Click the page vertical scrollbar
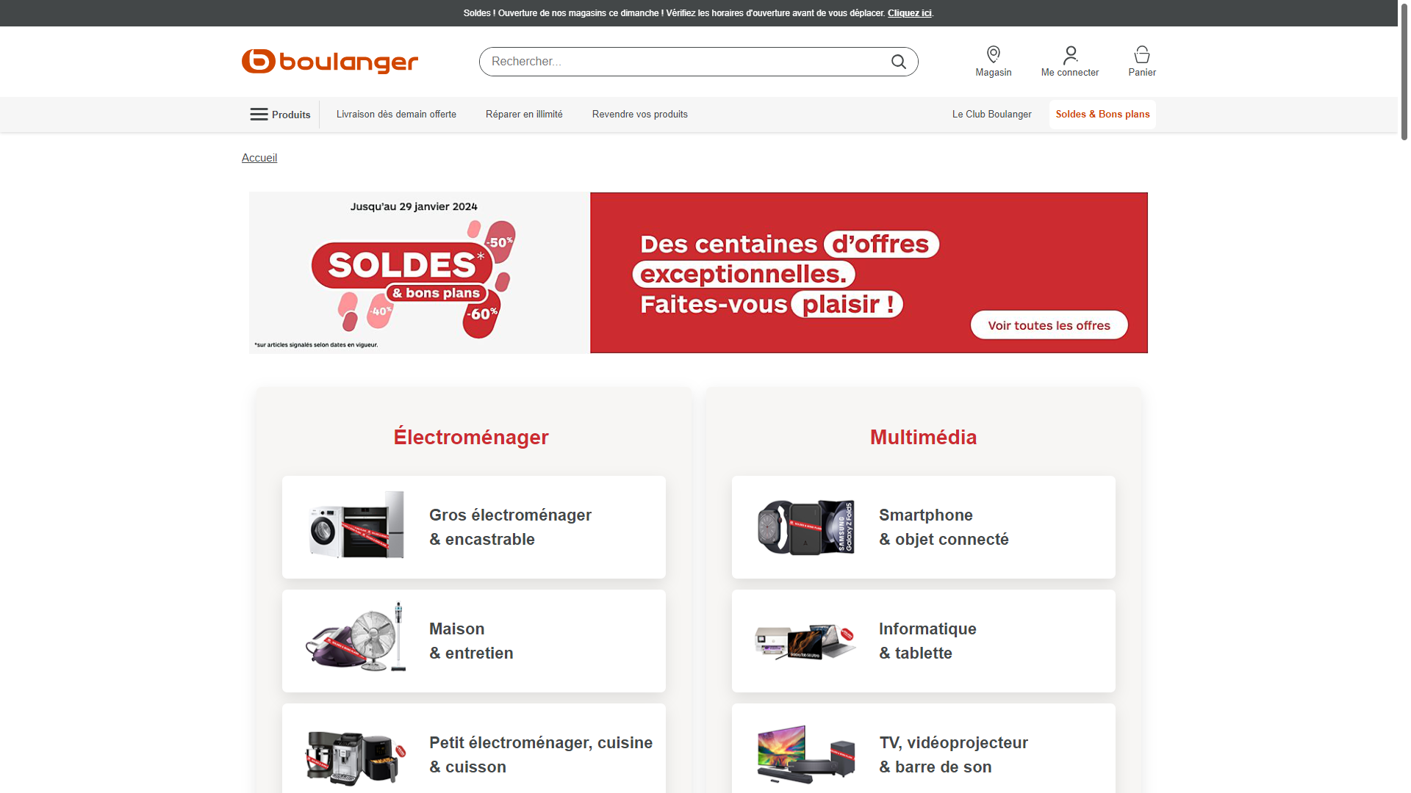 (x=1404, y=396)
